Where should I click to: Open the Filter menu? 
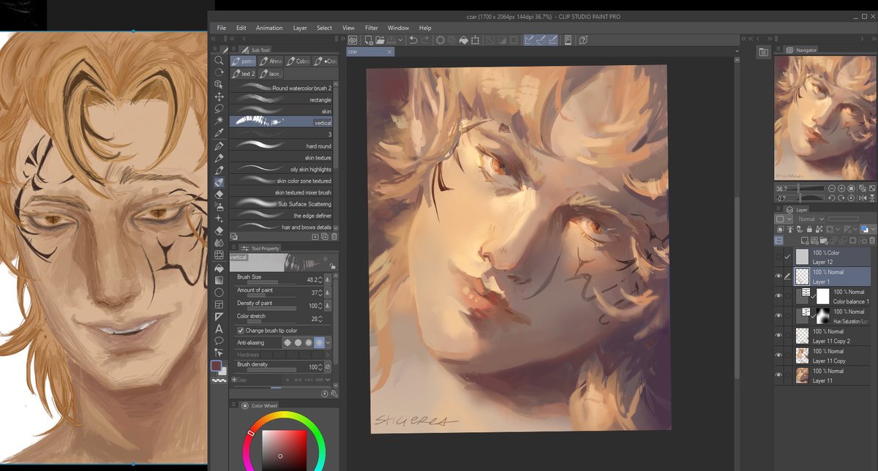pos(372,28)
